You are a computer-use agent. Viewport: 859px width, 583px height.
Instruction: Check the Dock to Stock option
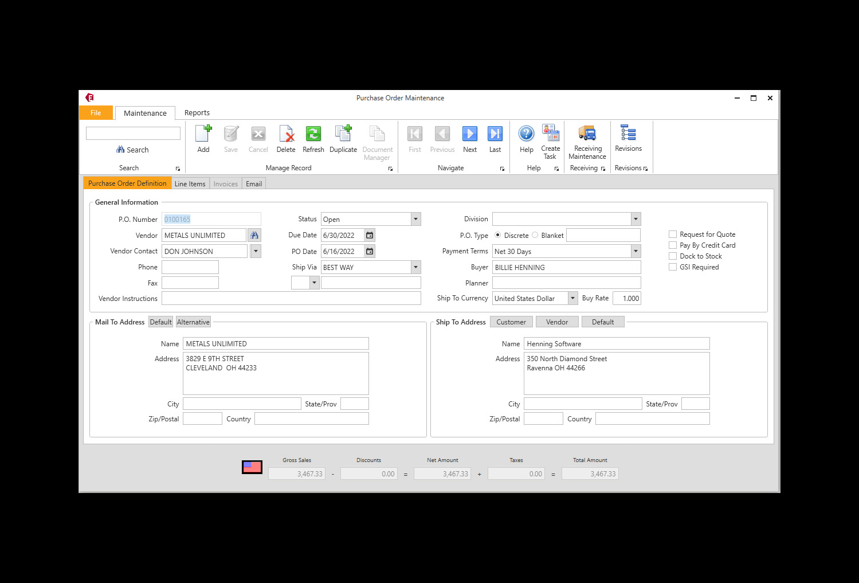(x=672, y=256)
